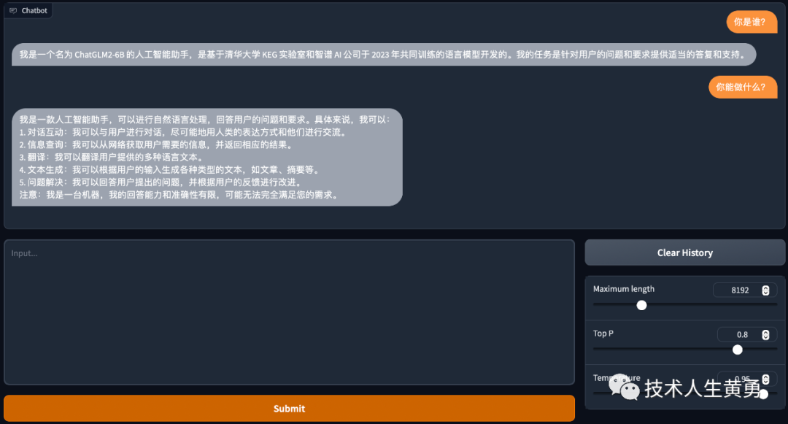The height and width of the screenshot is (424, 788).
Task: Click the Temperature number stepper arrows
Action: tap(765, 379)
